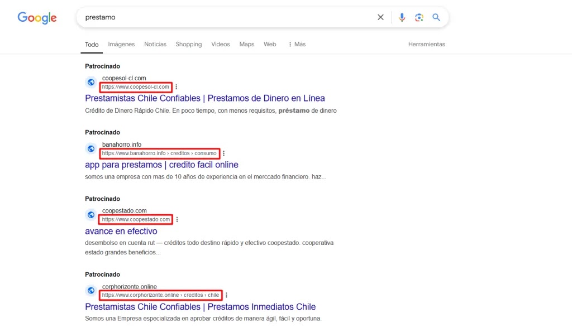Click the https://www.banahorro.info › creditos › consumo URL
572x332 pixels.
pyautogui.click(x=159, y=153)
